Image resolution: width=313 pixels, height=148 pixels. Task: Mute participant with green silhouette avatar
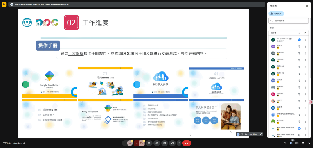click(x=299, y=121)
